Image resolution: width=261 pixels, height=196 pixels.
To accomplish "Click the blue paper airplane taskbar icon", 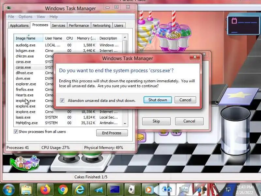I will (98, 190).
